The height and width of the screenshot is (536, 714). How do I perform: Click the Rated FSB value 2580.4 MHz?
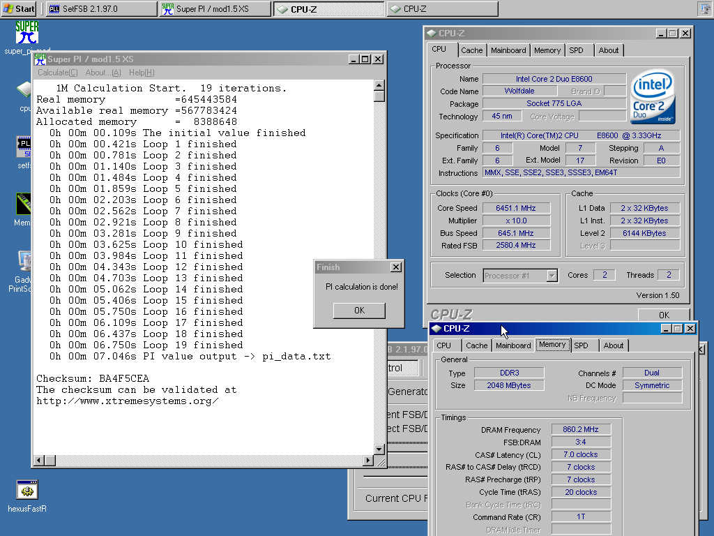[x=516, y=245]
